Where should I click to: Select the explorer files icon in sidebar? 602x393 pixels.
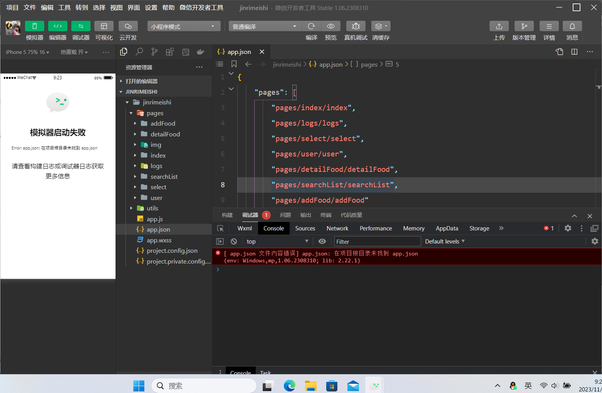tap(124, 52)
